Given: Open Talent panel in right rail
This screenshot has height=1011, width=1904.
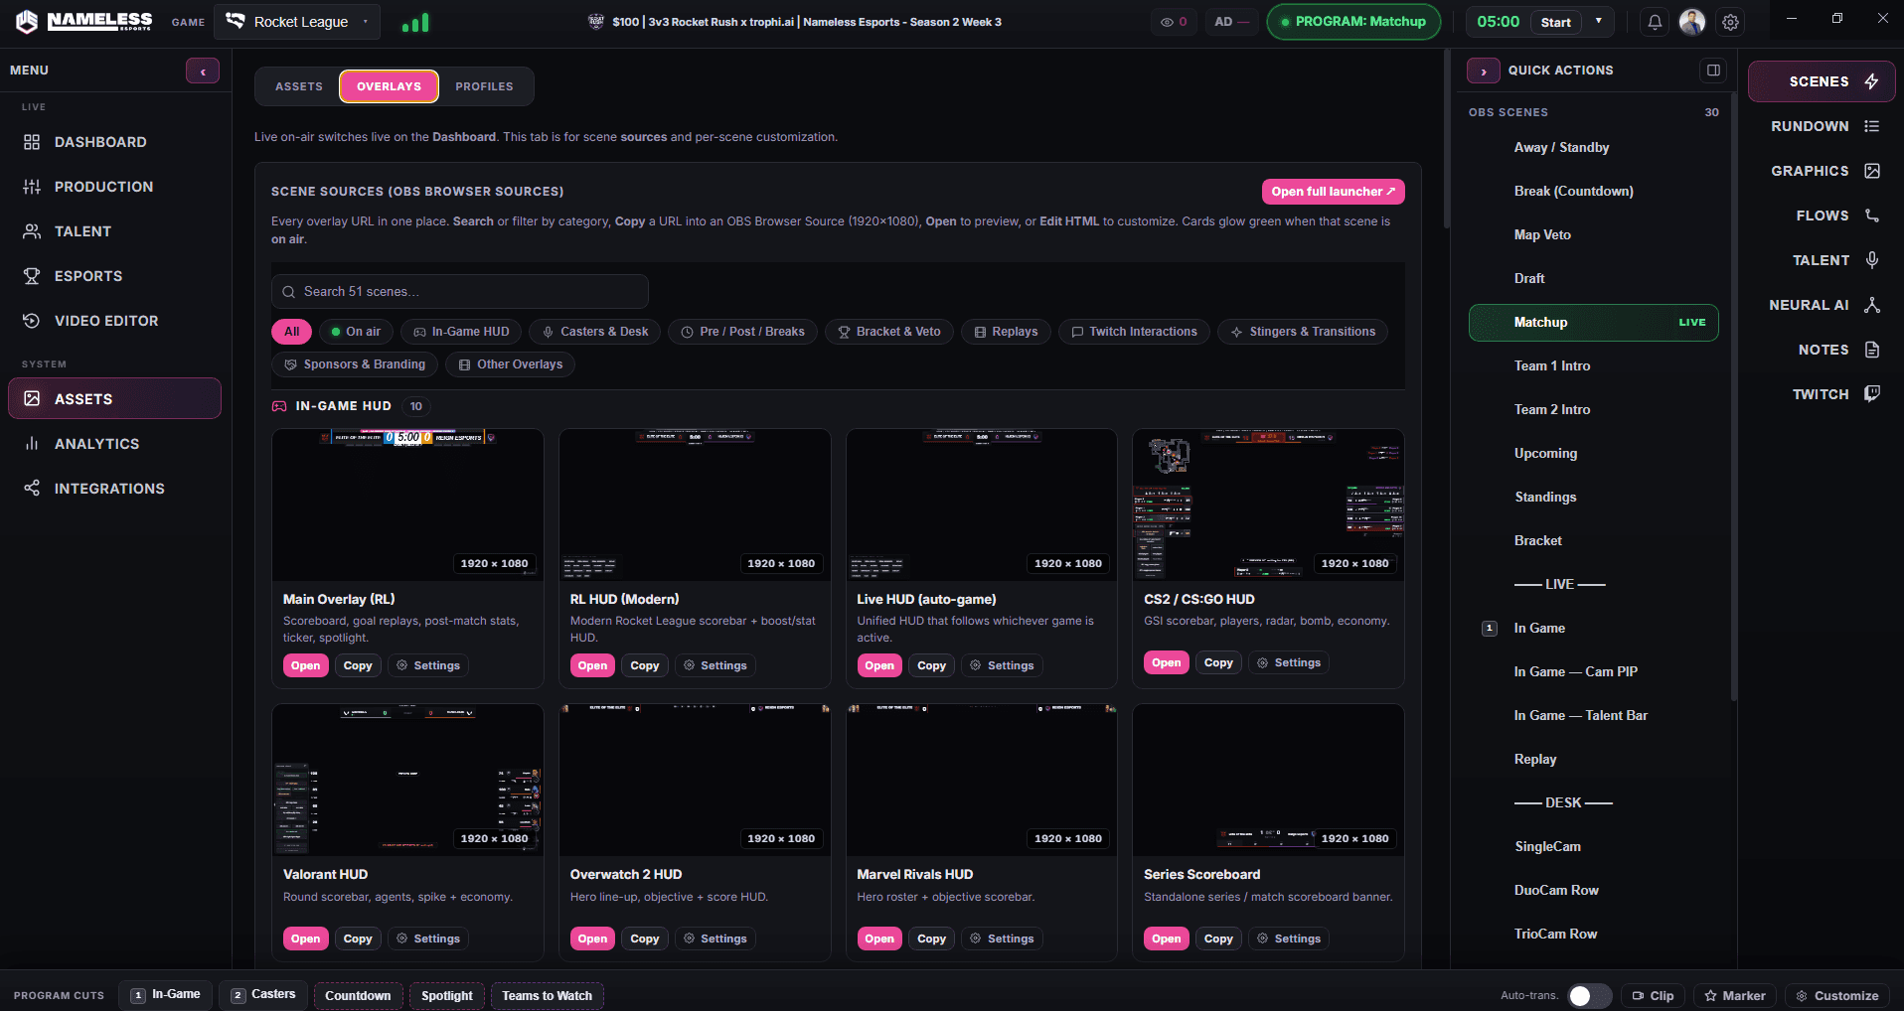Looking at the screenshot, I should (x=1823, y=260).
